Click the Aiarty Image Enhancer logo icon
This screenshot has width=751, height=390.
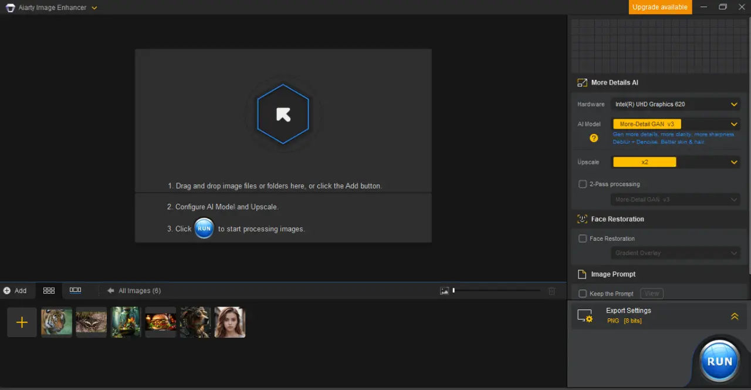pos(11,8)
